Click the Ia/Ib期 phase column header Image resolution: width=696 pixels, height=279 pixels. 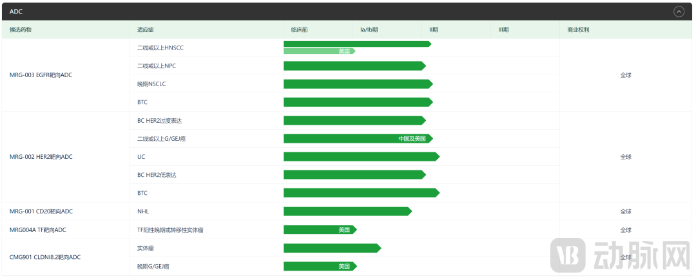point(369,30)
